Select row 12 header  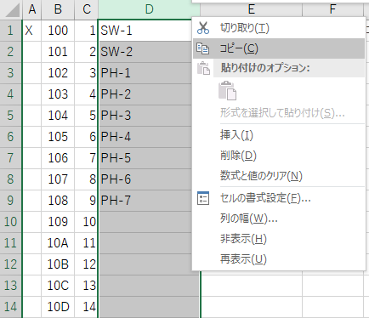[x=11, y=264]
